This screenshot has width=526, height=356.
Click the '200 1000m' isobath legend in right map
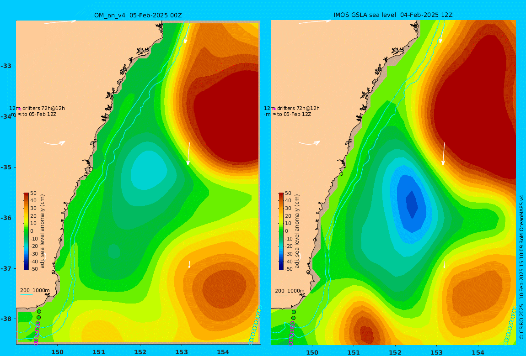(x=290, y=291)
